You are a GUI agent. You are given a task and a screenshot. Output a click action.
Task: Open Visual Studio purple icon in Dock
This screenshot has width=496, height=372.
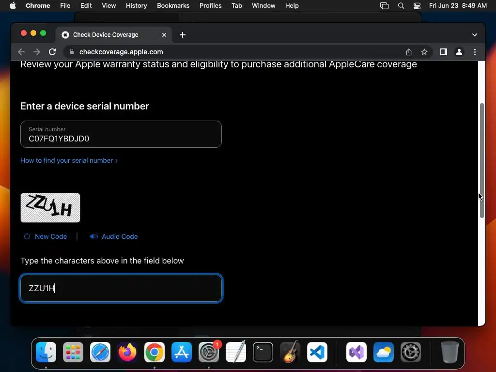[356, 352]
